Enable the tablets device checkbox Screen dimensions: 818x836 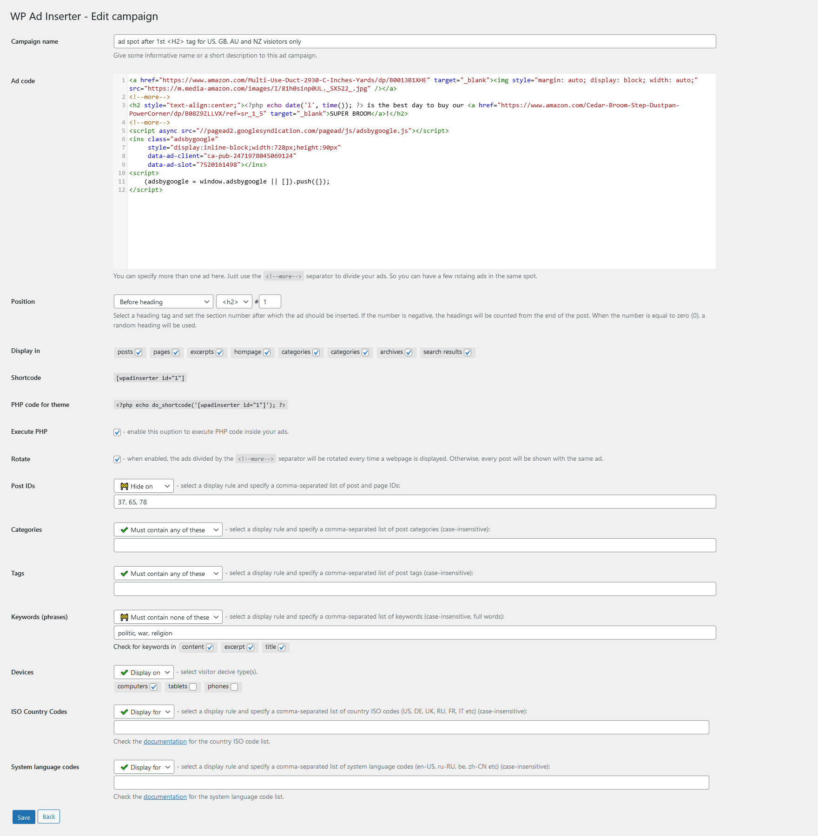pyautogui.click(x=193, y=687)
